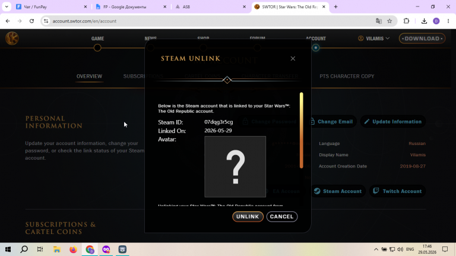Viewport: 456px width, 256px height.
Task: Open the Windows Start menu
Action: click(8, 249)
